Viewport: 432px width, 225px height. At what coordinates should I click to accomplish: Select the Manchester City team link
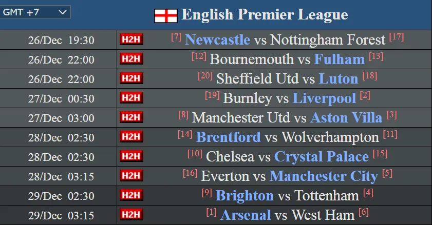point(324,176)
